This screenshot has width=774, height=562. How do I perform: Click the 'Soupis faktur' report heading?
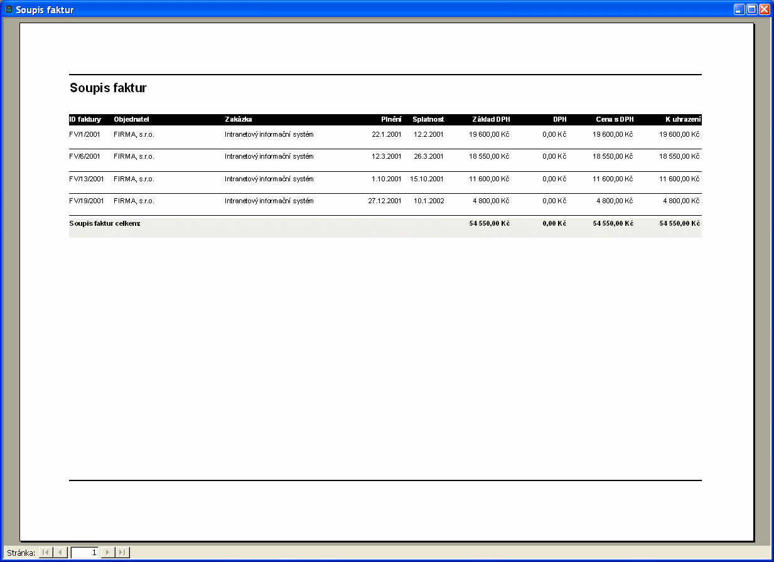tap(108, 88)
